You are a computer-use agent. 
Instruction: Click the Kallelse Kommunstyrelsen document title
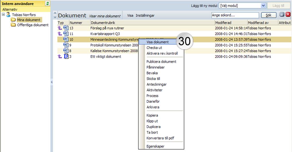(x=114, y=51)
